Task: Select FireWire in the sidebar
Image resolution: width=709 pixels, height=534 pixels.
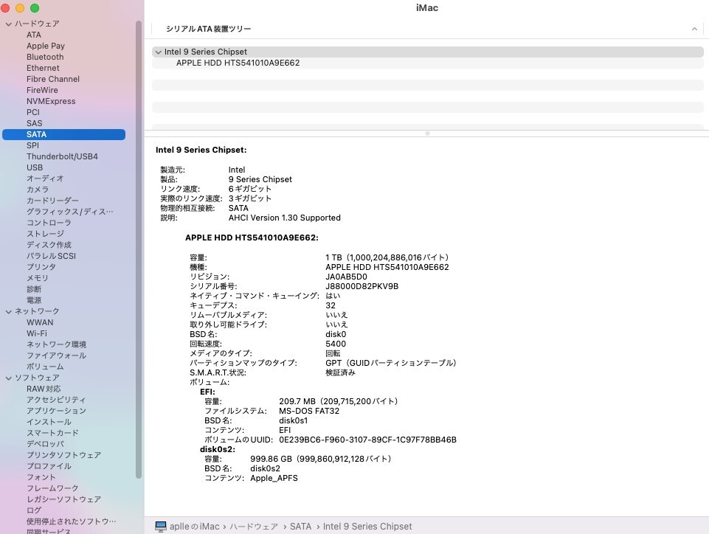Action: coord(42,90)
